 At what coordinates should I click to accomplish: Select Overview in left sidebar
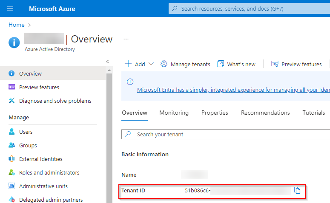[x=53, y=73]
